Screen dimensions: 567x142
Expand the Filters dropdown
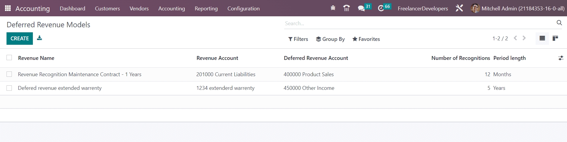click(298, 39)
